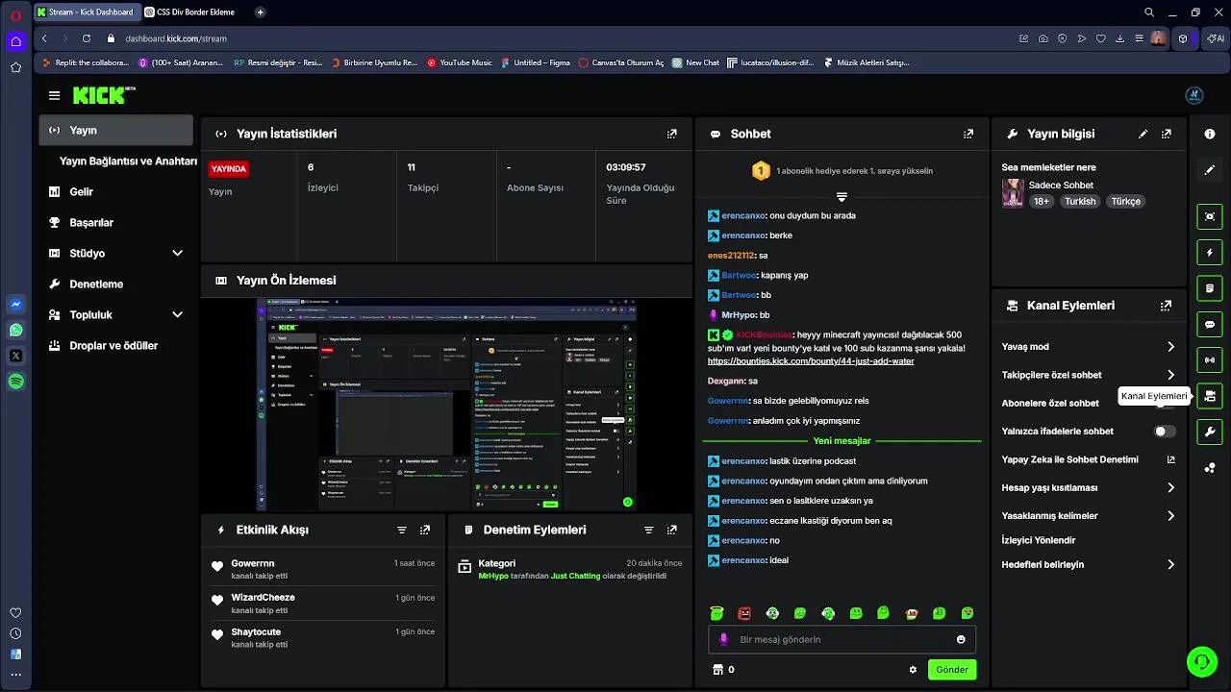
Task: Edit stream info with the pencil icon
Action: coord(1143,134)
